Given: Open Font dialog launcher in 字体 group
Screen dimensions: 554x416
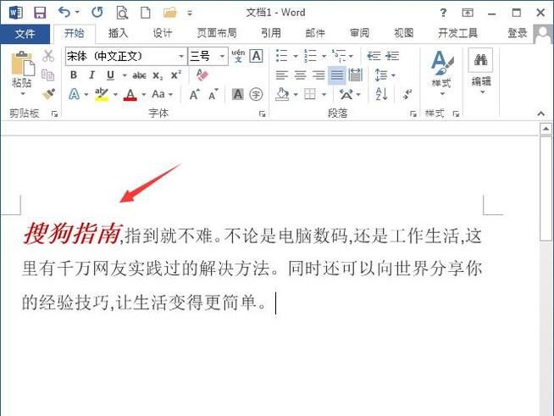Looking at the screenshot, I should coord(262,114).
